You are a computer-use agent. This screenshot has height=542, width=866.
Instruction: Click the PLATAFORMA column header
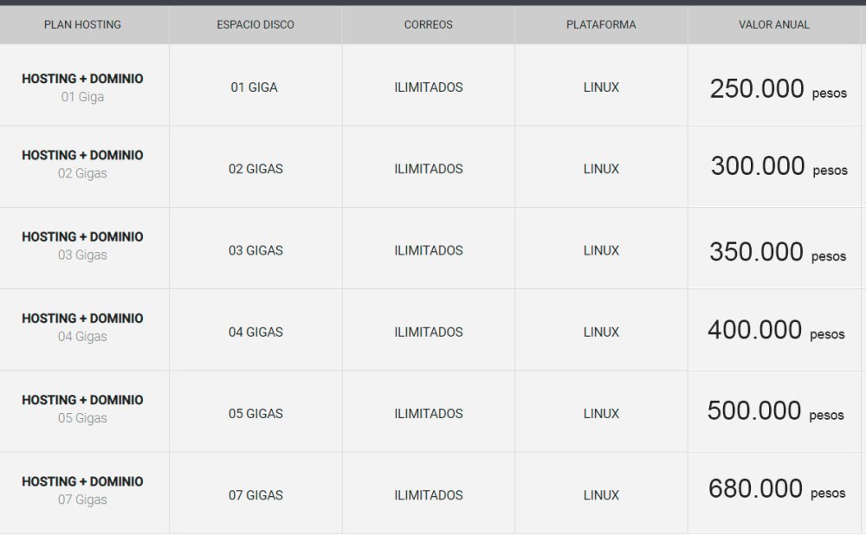(x=601, y=25)
